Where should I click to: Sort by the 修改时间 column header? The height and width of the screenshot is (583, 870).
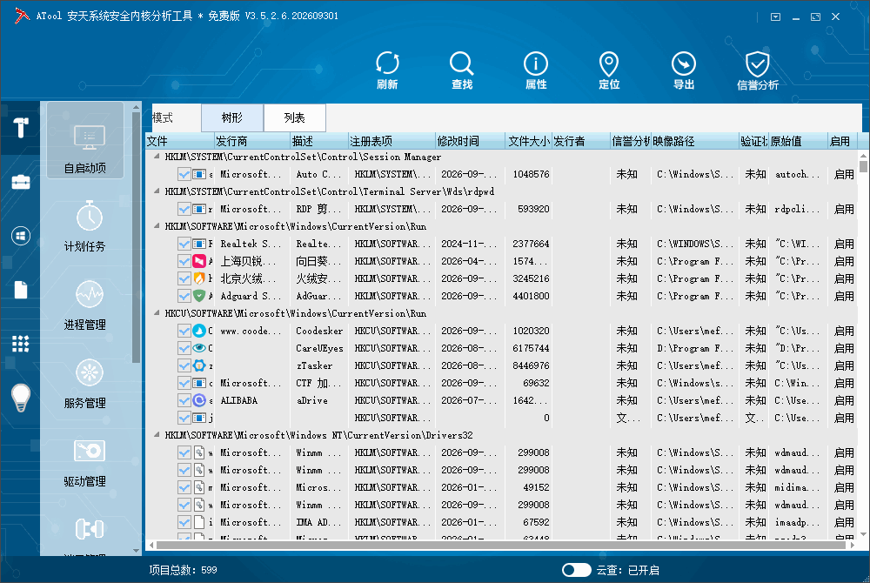click(x=470, y=141)
